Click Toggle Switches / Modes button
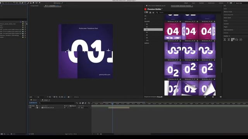Viewport: 248px width, 139px height. [71, 134]
